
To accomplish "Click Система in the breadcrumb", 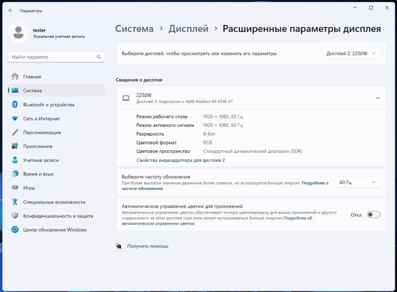I will [x=134, y=29].
